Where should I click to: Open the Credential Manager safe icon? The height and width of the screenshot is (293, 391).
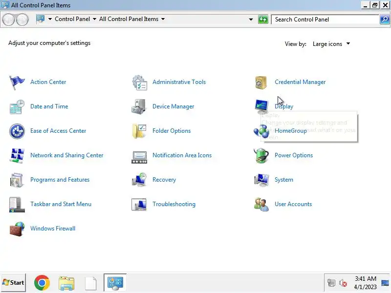click(x=261, y=82)
